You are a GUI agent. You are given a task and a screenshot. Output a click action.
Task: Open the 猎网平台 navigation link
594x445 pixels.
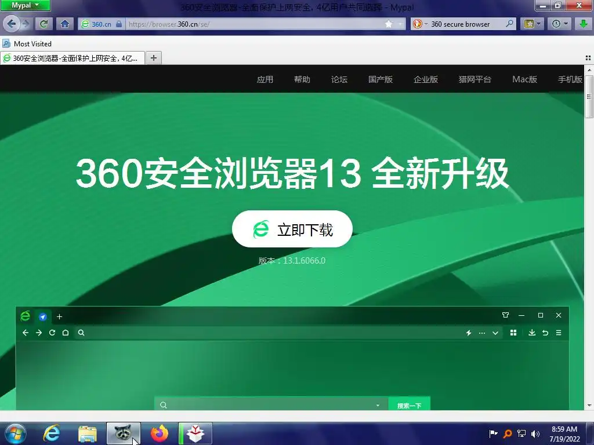click(475, 79)
